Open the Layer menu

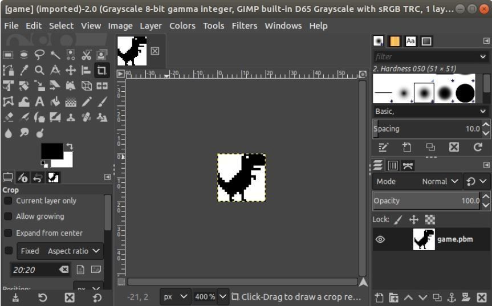click(151, 26)
